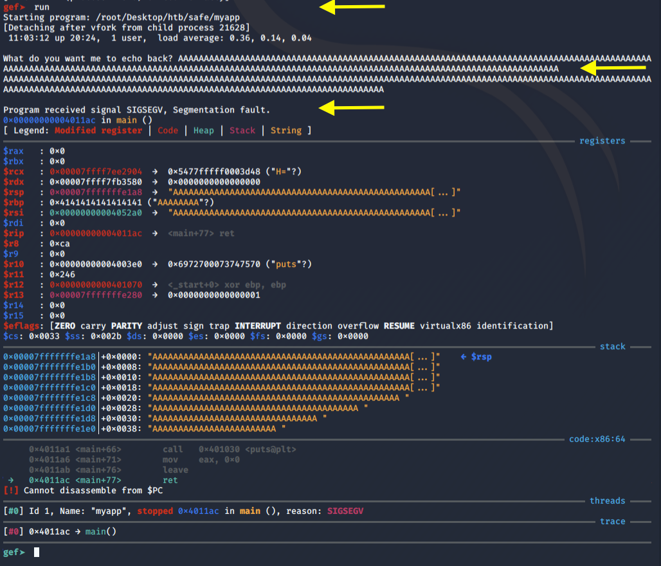Click the "code:x86:64" section header
This screenshot has height=566, width=661.
point(597,439)
